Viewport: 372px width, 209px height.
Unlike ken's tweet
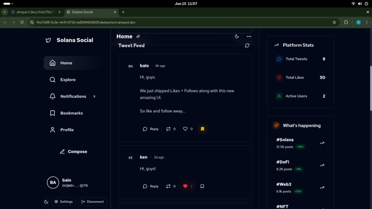tap(188, 186)
